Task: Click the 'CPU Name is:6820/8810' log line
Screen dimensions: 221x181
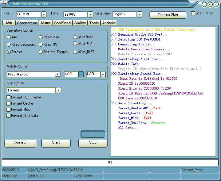Action: click(x=138, y=98)
